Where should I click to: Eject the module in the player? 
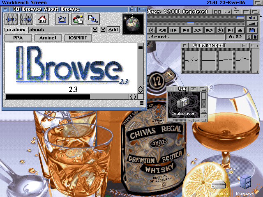click(x=240, y=30)
